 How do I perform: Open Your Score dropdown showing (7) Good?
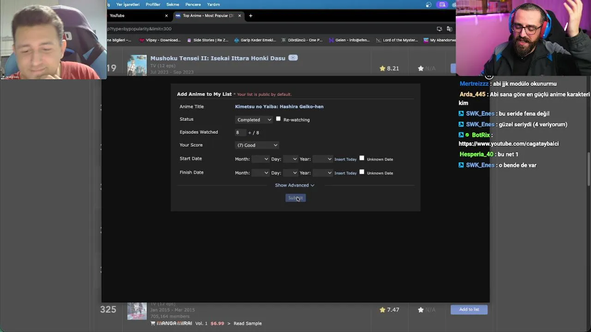[x=257, y=145]
